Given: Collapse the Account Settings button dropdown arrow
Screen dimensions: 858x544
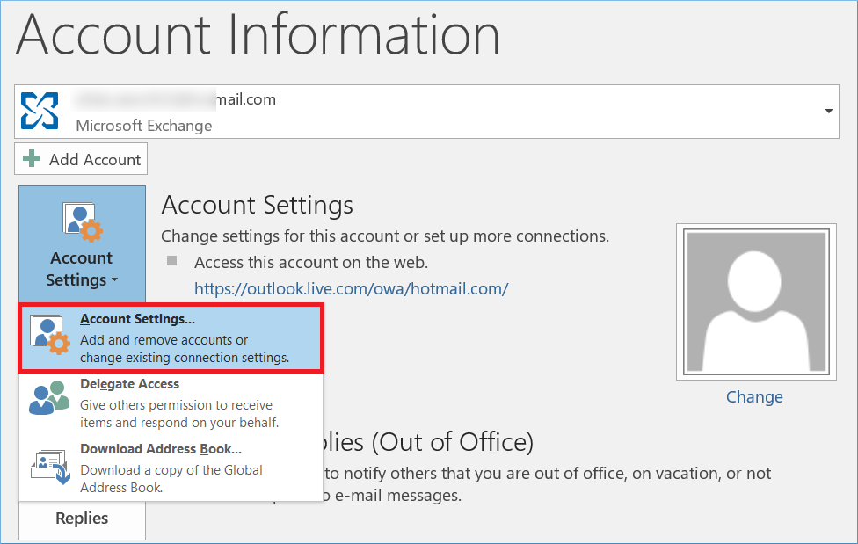Looking at the screenshot, I should [x=114, y=281].
